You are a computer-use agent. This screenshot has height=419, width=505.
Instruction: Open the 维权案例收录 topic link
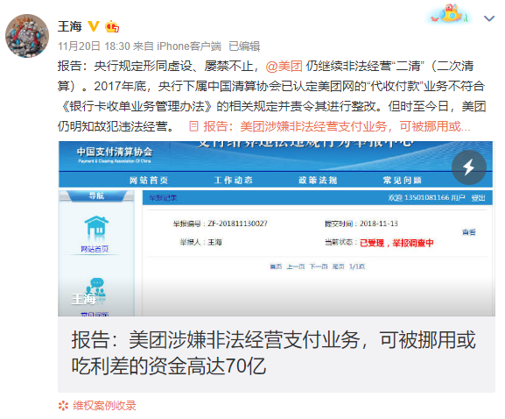(x=104, y=406)
